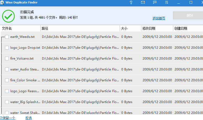
Task: Click the scan result summary 发现 1 组 text
Action: pyautogui.click(x=49, y=17)
